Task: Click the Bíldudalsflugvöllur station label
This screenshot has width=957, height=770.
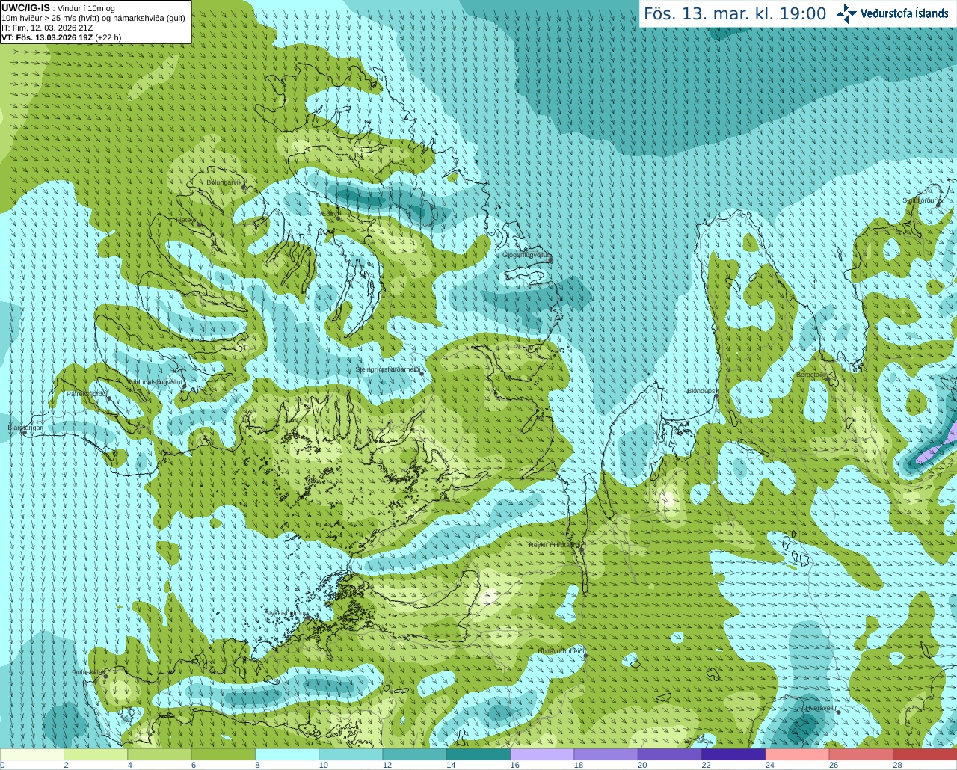Action: click(156, 381)
